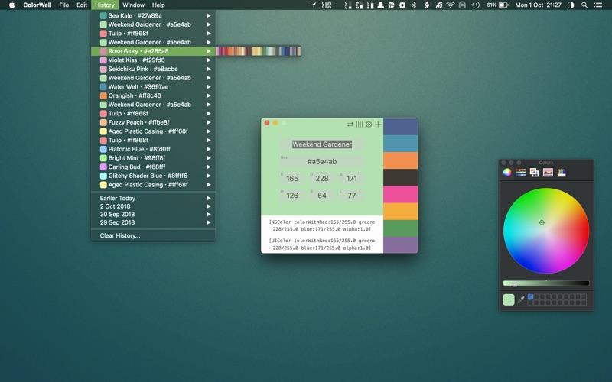612x382 pixels.
Task: Open Time Machine menu bar icon
Action: click(475, 5)
